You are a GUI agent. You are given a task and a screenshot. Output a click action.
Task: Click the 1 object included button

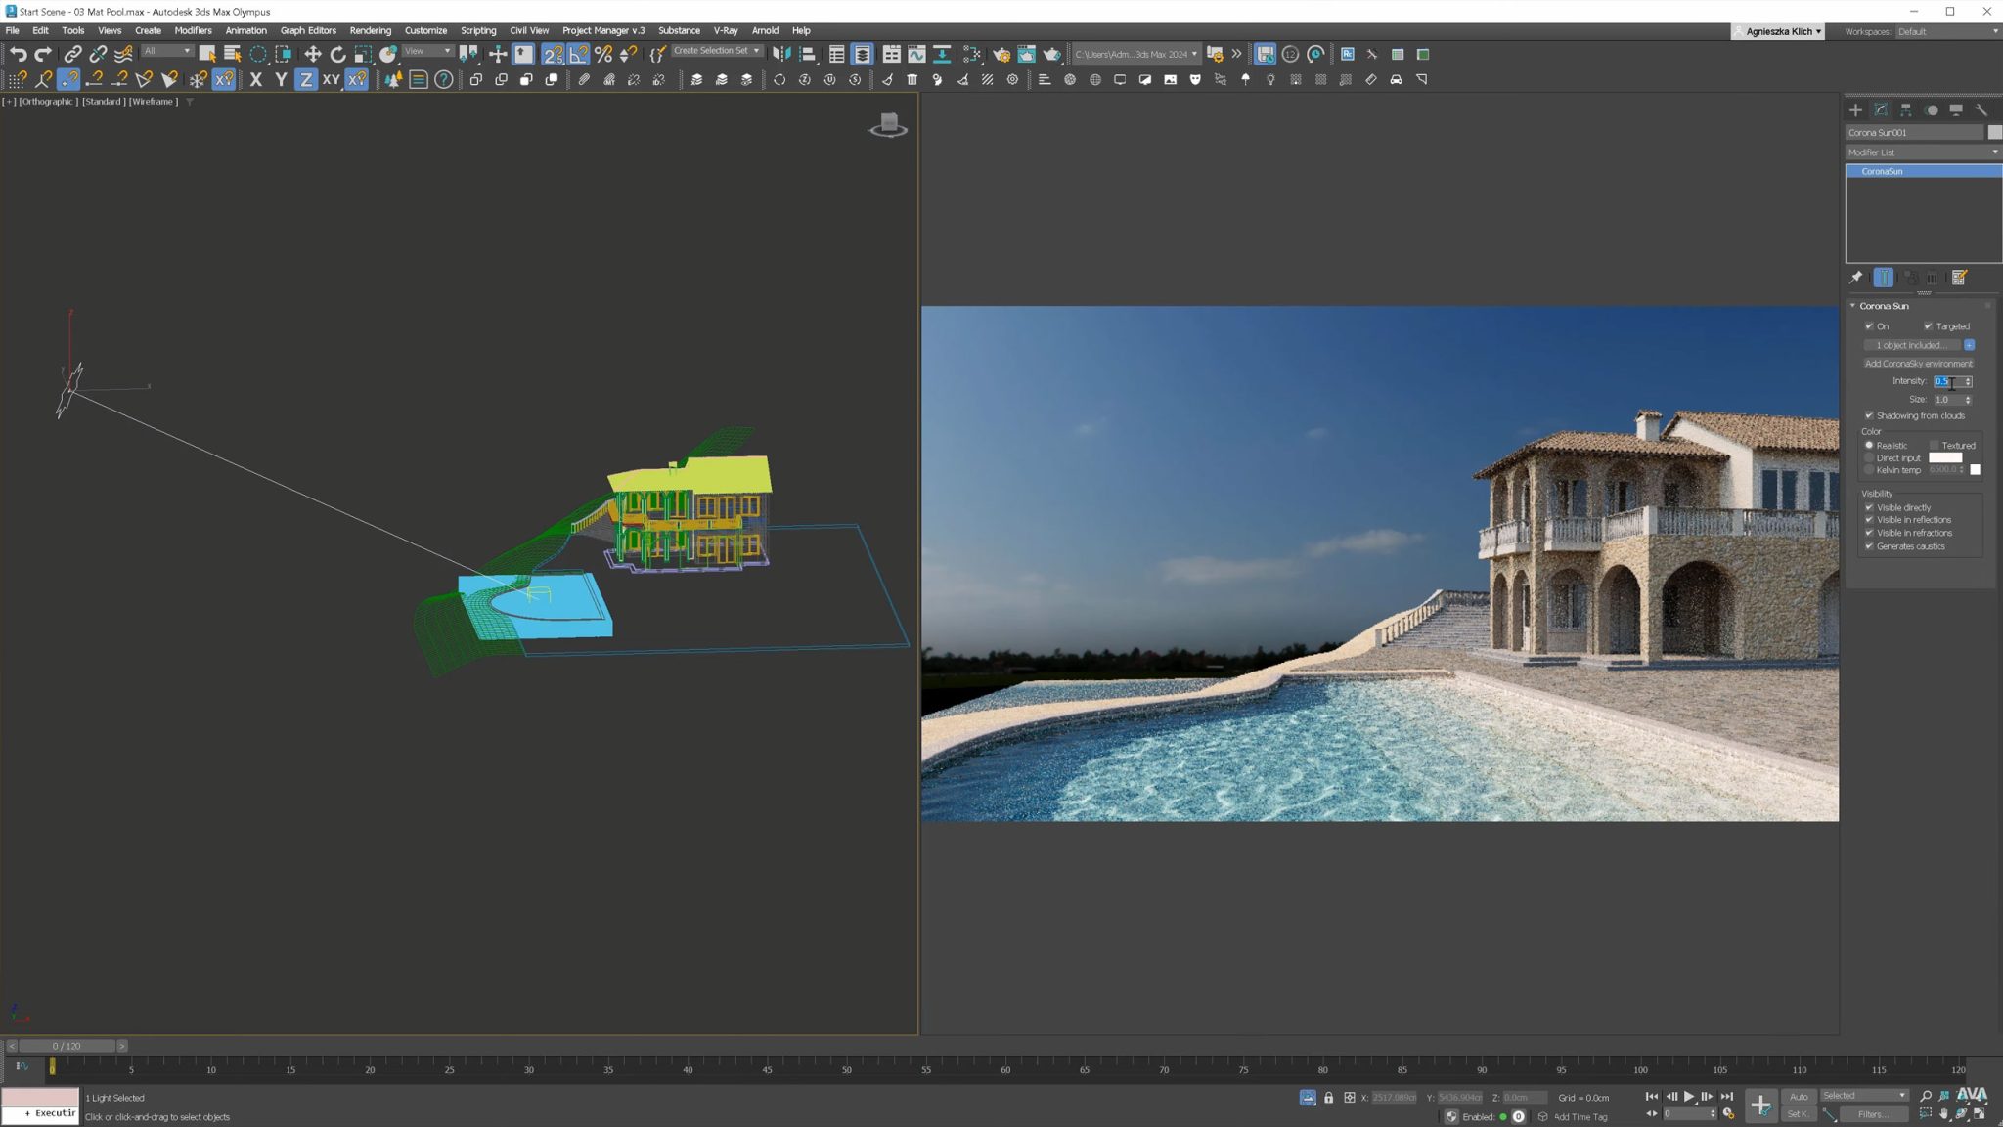pos(1910,344)
